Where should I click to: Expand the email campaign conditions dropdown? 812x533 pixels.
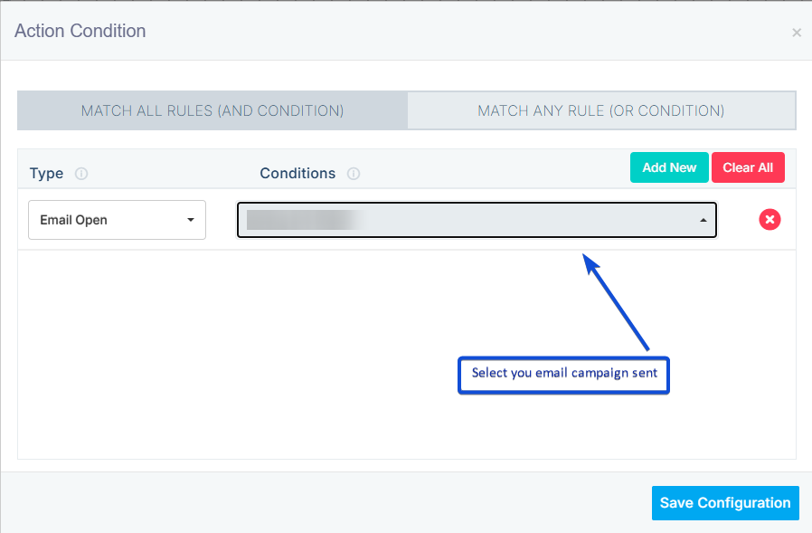tap(477, 220)
